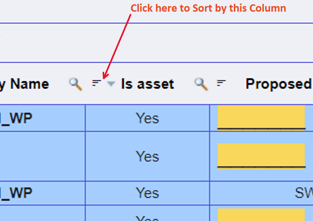Select the Yes cell in the first row

[147, 118]
